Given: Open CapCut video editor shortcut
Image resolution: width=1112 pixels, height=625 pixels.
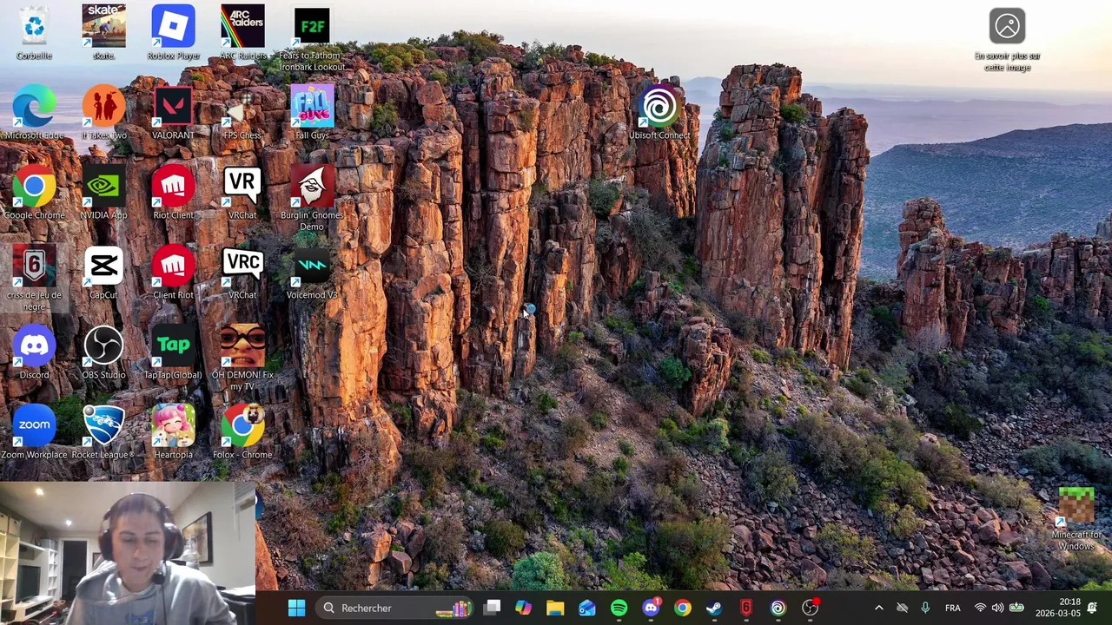Looking at the screenshot, I should pyautogui.click(x=103, y=273).
